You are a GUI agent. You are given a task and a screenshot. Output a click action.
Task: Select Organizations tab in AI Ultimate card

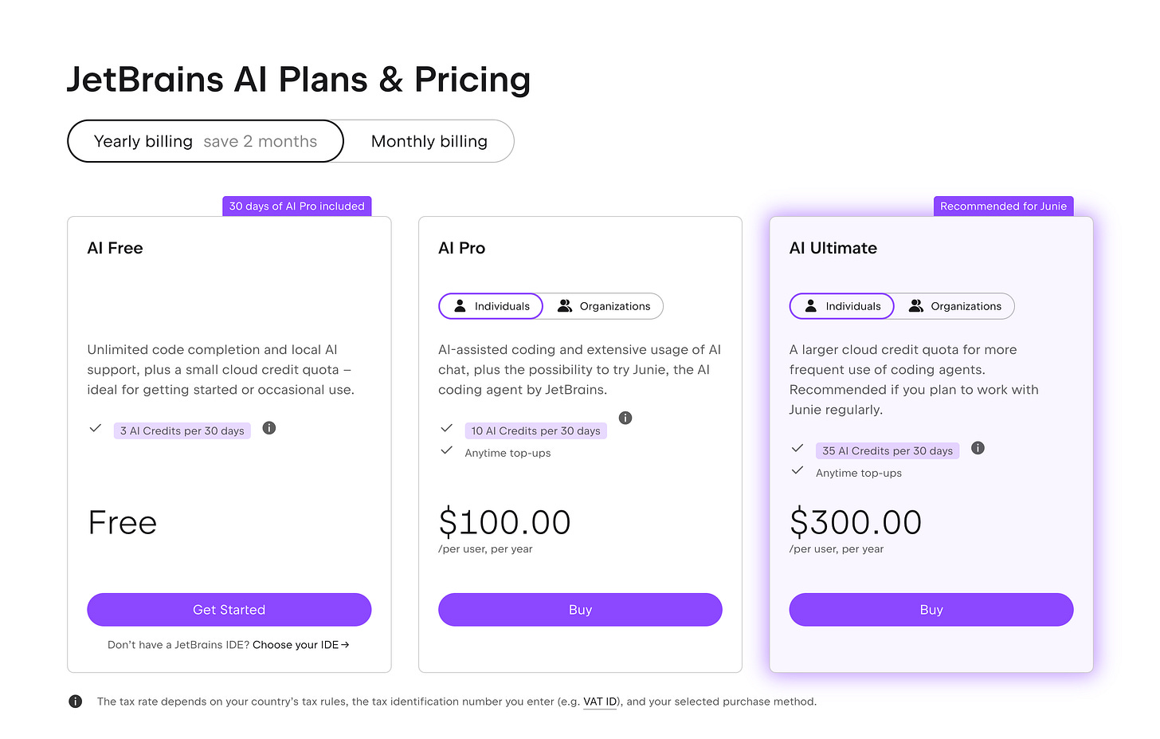point(954,306)
